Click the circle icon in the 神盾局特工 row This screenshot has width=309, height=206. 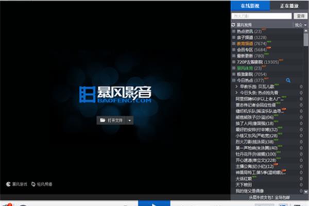301,173
